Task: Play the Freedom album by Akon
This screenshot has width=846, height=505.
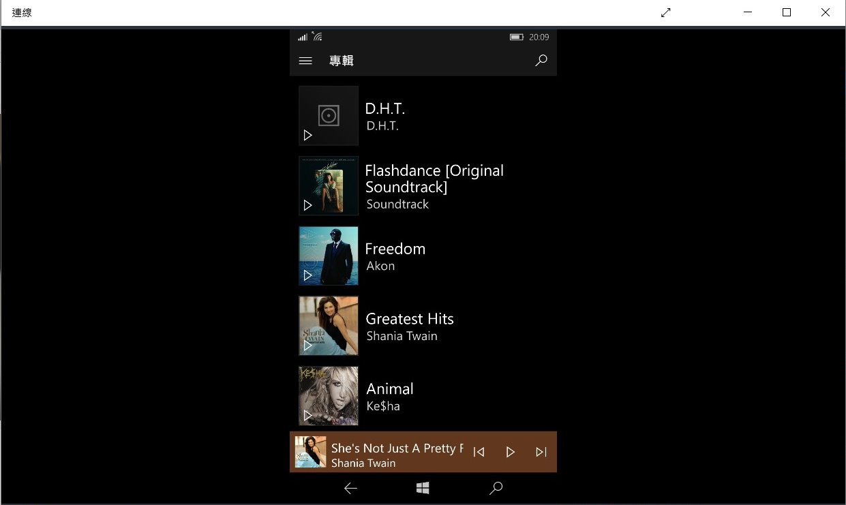Action: point(308,275)
